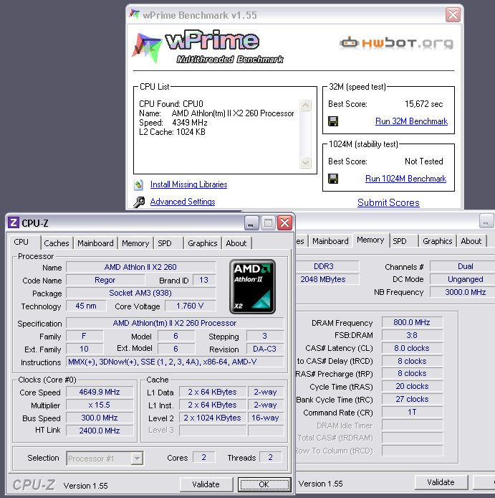Click Multiplier value x 15.5
This screenshot has width=495, height=498.
pos(100,405)
